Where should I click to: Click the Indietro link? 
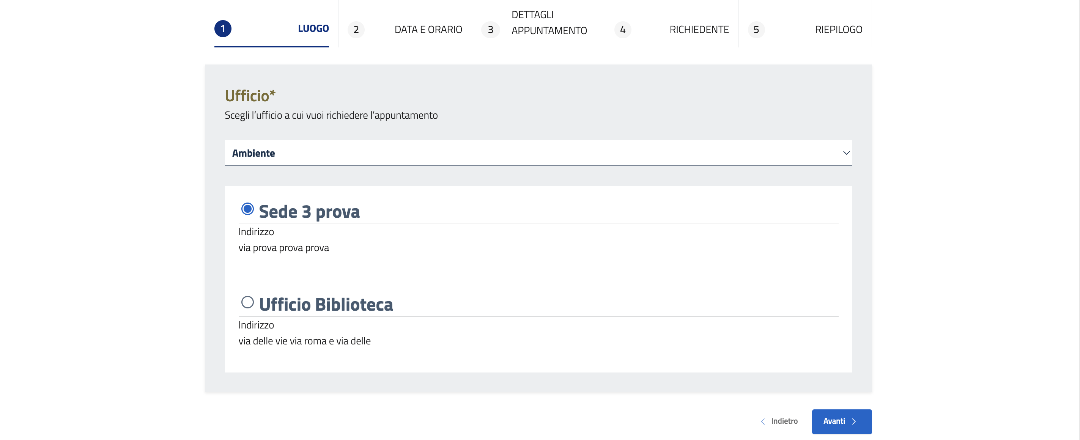pos(784,421)
